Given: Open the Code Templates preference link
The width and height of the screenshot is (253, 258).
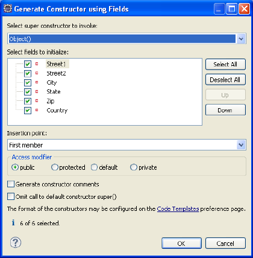Looking at the screenshot, I should [178, 209].
